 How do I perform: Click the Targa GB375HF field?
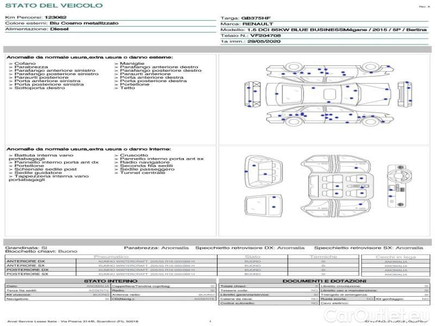pyautogui.click(x=246, y=18)
